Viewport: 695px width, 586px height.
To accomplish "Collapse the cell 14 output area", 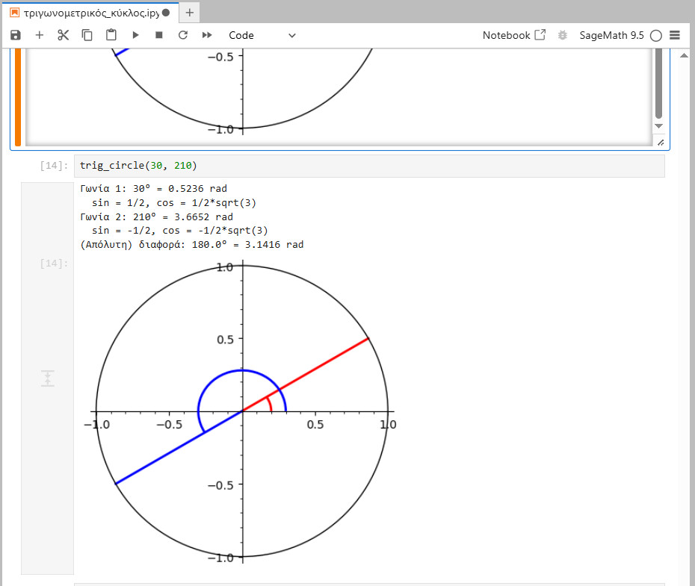I will click(47, 378).
